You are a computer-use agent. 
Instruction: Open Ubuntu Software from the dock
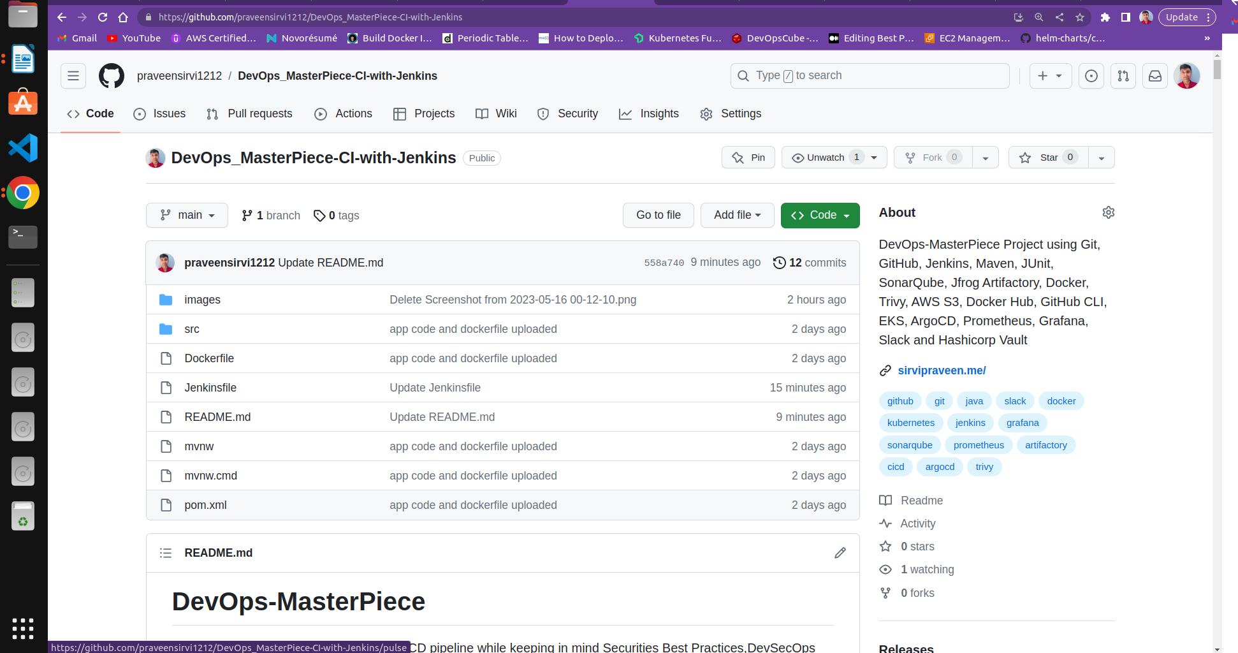(x=23, y=103)
